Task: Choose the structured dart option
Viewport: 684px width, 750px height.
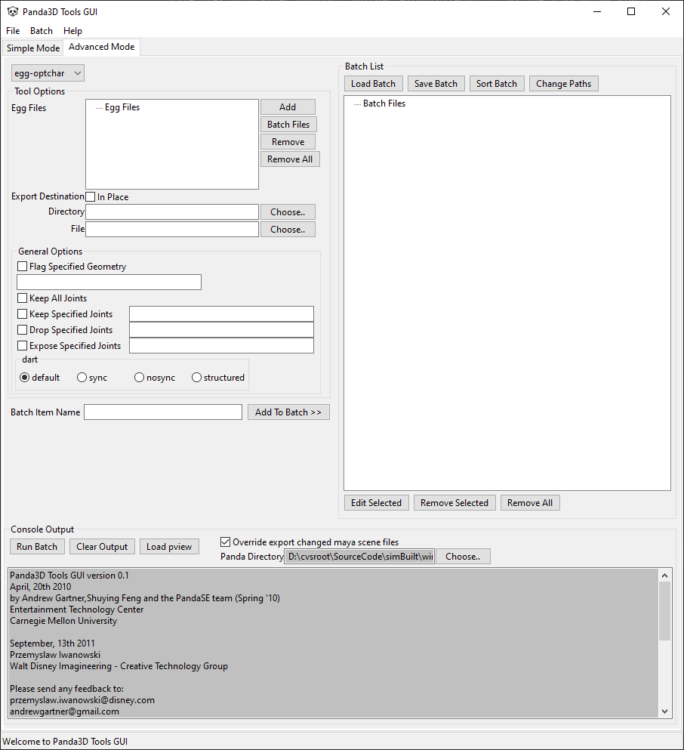Action: (196, 378)
